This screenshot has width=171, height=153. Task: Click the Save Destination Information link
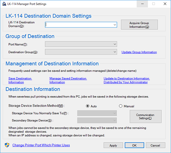[20, 80]
